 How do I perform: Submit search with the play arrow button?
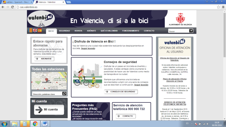[191, 31]
